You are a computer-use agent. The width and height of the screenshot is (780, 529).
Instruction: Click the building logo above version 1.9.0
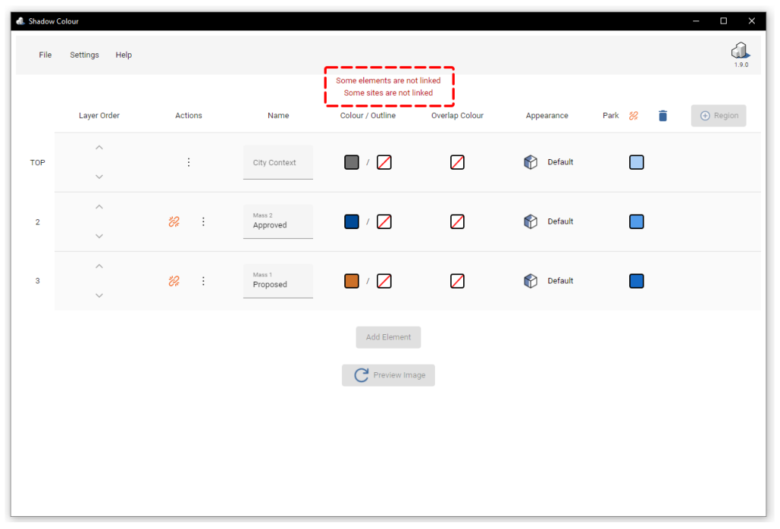coord(740,50)
